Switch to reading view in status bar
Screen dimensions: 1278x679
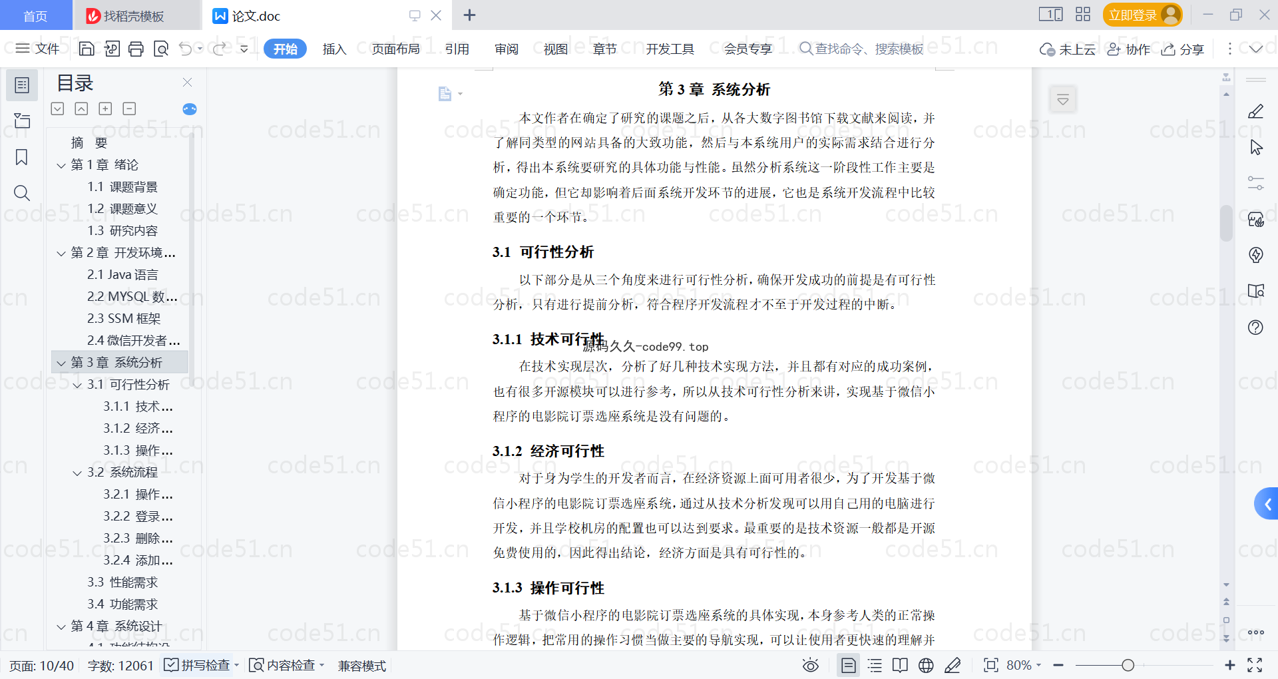click(x=900, y=665)
